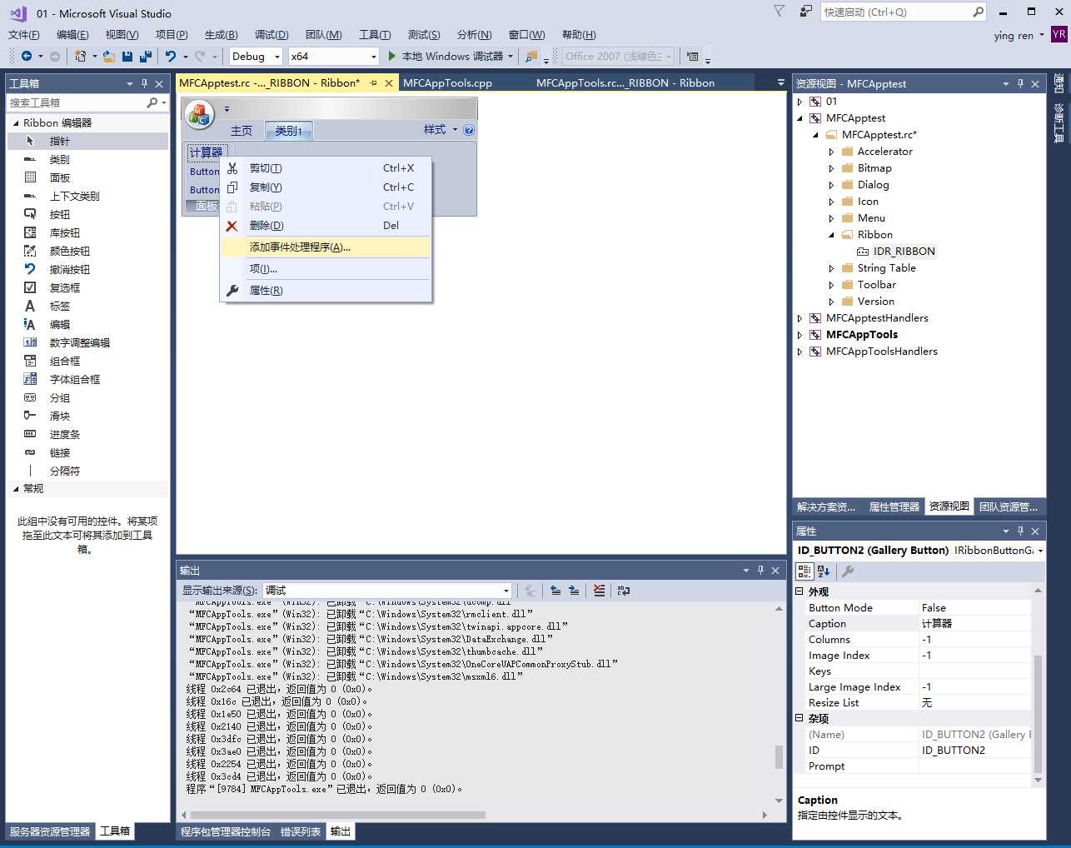
Task: Select the 组合框 combo box tool
Action: 87,361
